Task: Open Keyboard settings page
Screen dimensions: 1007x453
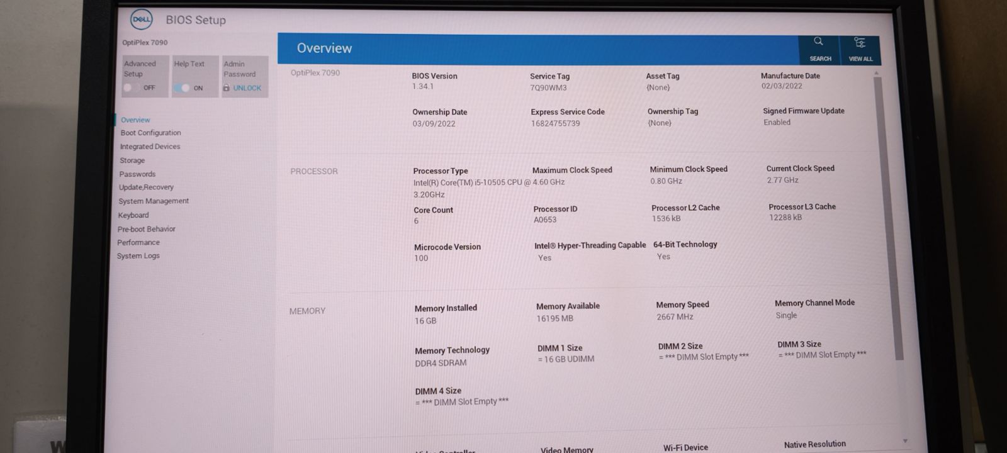Action: tap(133, 215)
